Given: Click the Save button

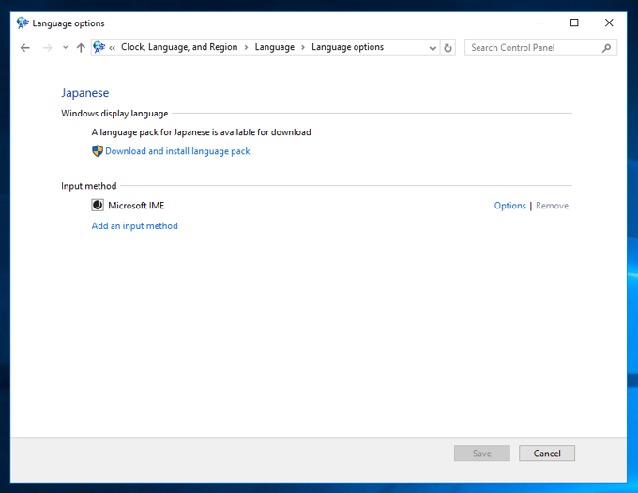Looking at the screenshot, I should 481,454.
